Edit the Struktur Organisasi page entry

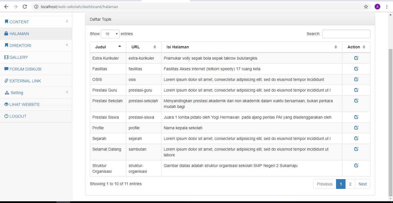(356, 166)
